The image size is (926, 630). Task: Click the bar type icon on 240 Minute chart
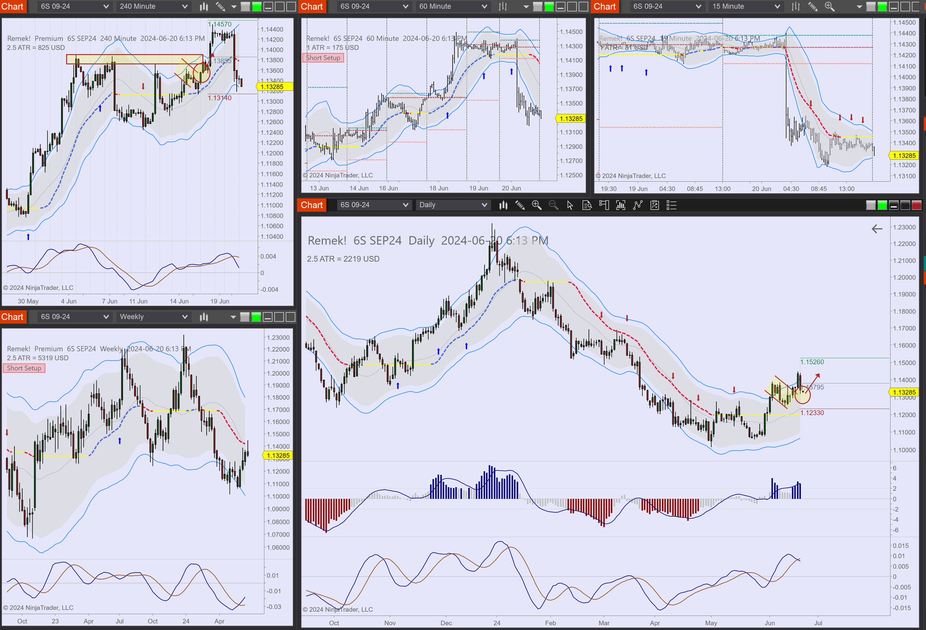(x=204, y=6)
